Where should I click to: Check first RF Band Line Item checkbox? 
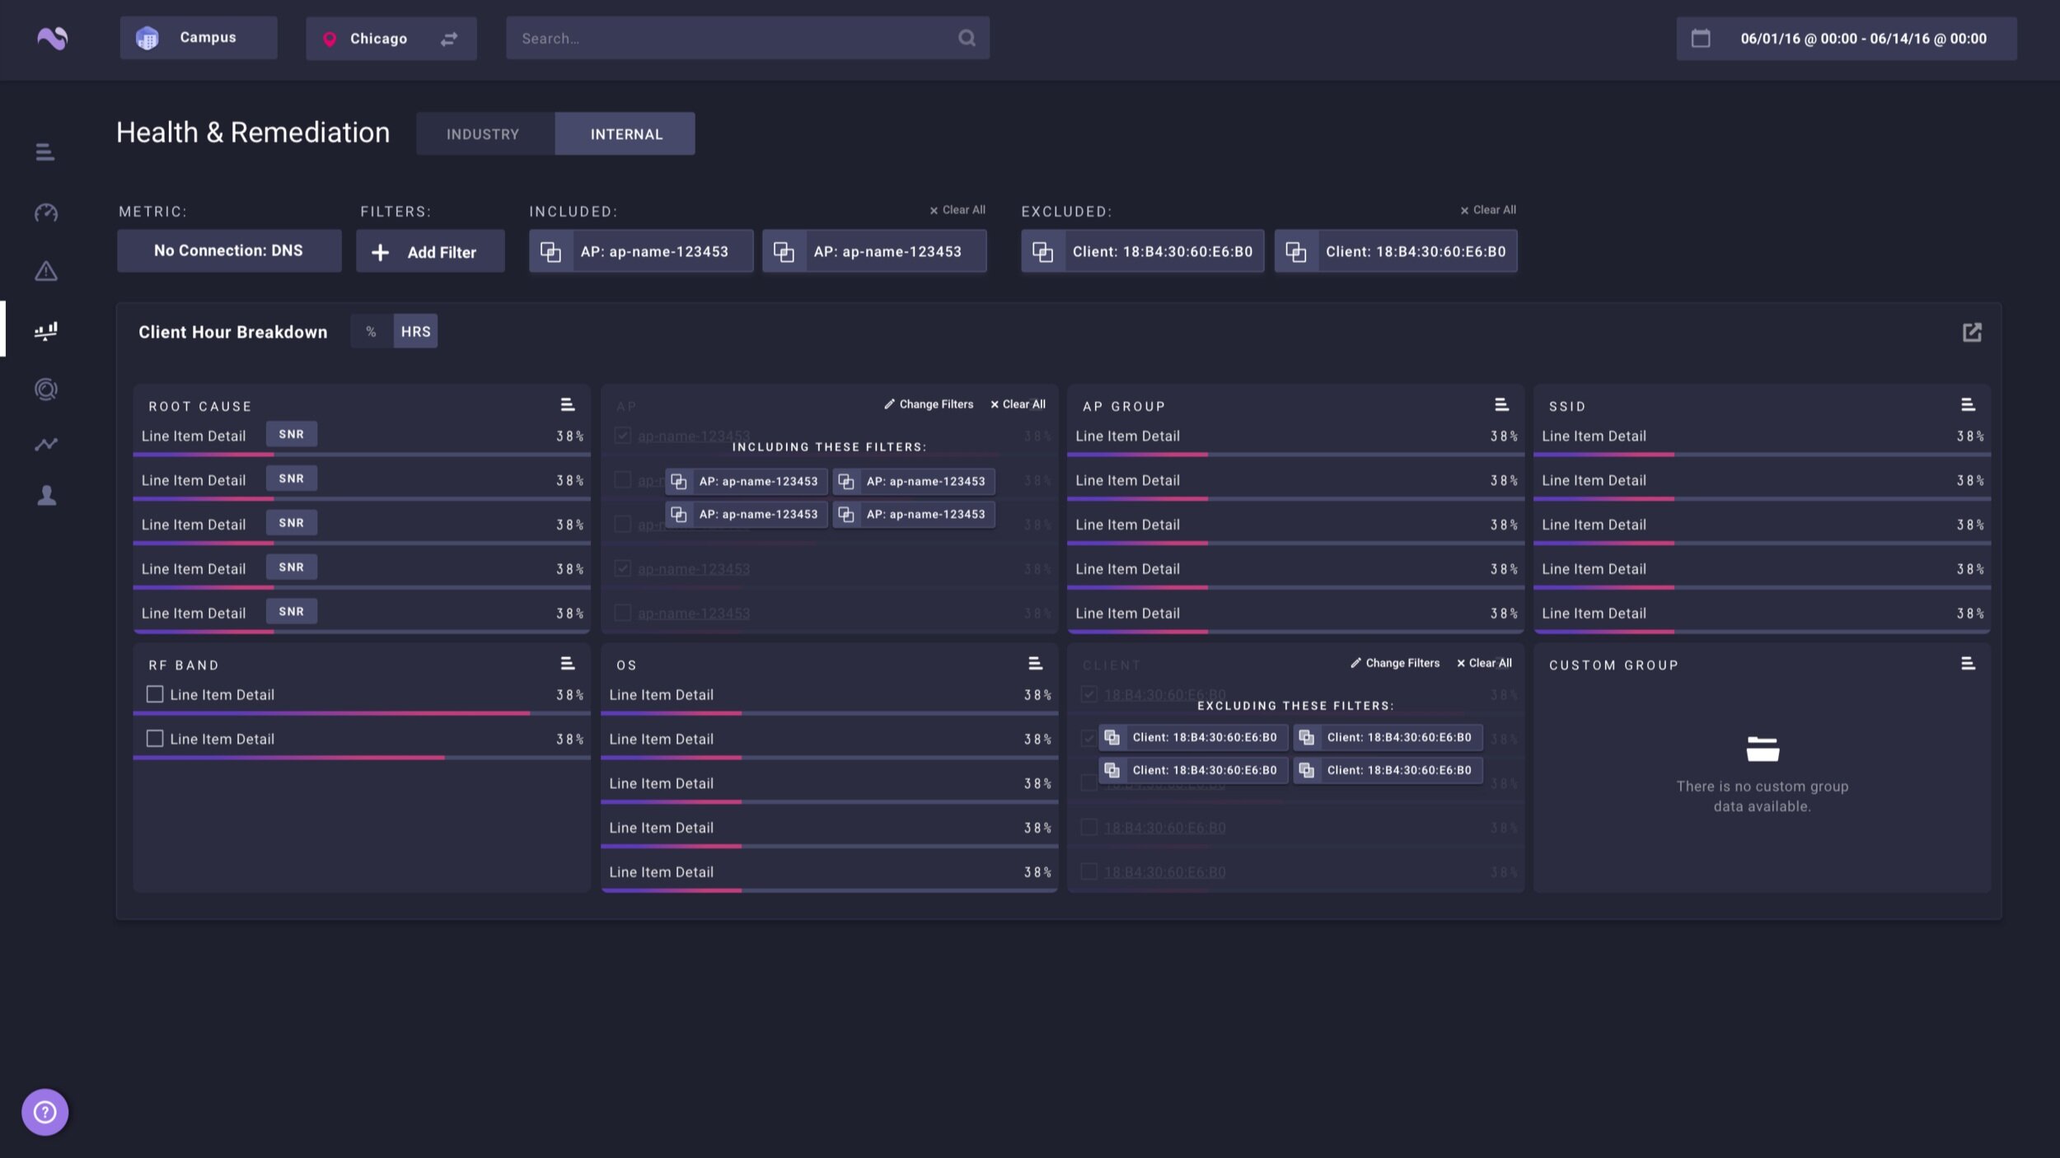[x=155, y=694]
